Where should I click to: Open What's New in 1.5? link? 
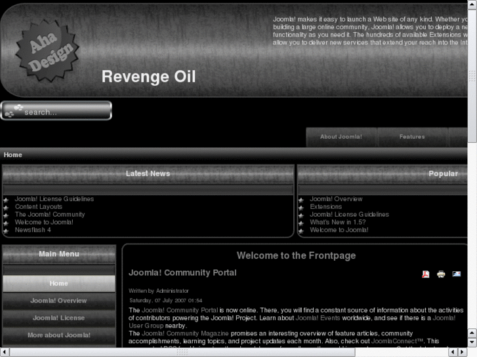pyautogui.click(x=338, y=223)
